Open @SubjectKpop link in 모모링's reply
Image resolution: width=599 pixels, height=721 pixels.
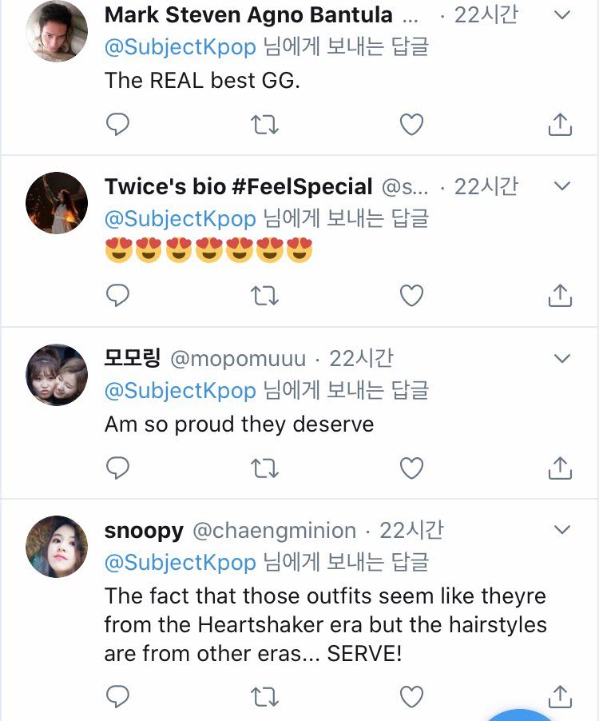[180, 390]
